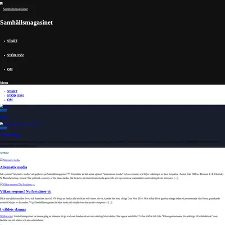Open the Alternativ media thumbnail image link
Screen dimensions: 225x225
point(10,160)
